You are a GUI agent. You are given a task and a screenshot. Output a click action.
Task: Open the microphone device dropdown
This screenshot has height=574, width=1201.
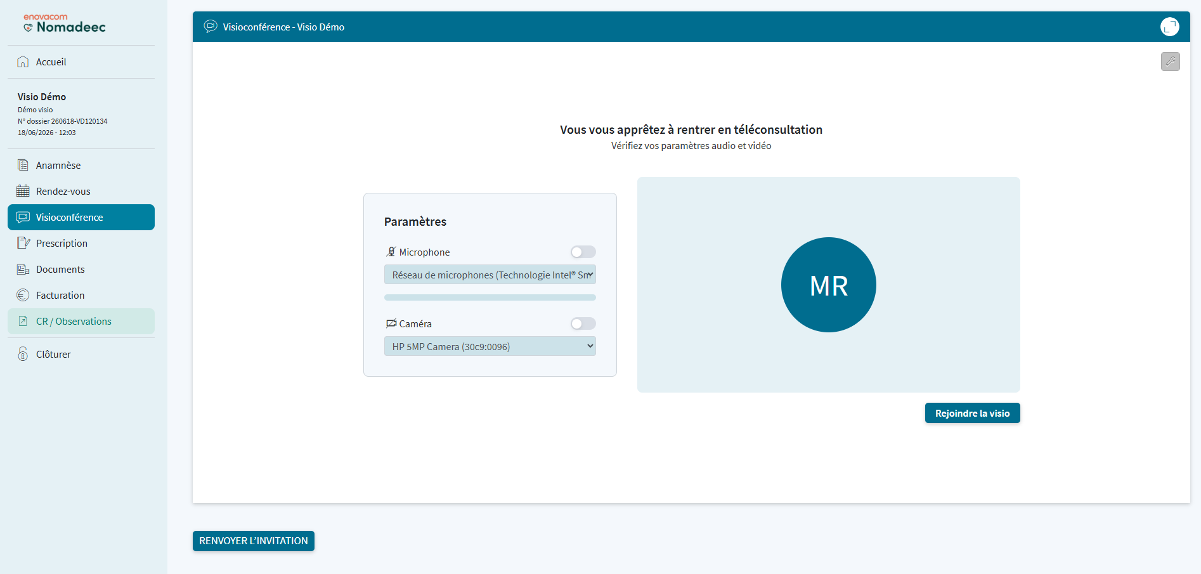tap(490, 275)
